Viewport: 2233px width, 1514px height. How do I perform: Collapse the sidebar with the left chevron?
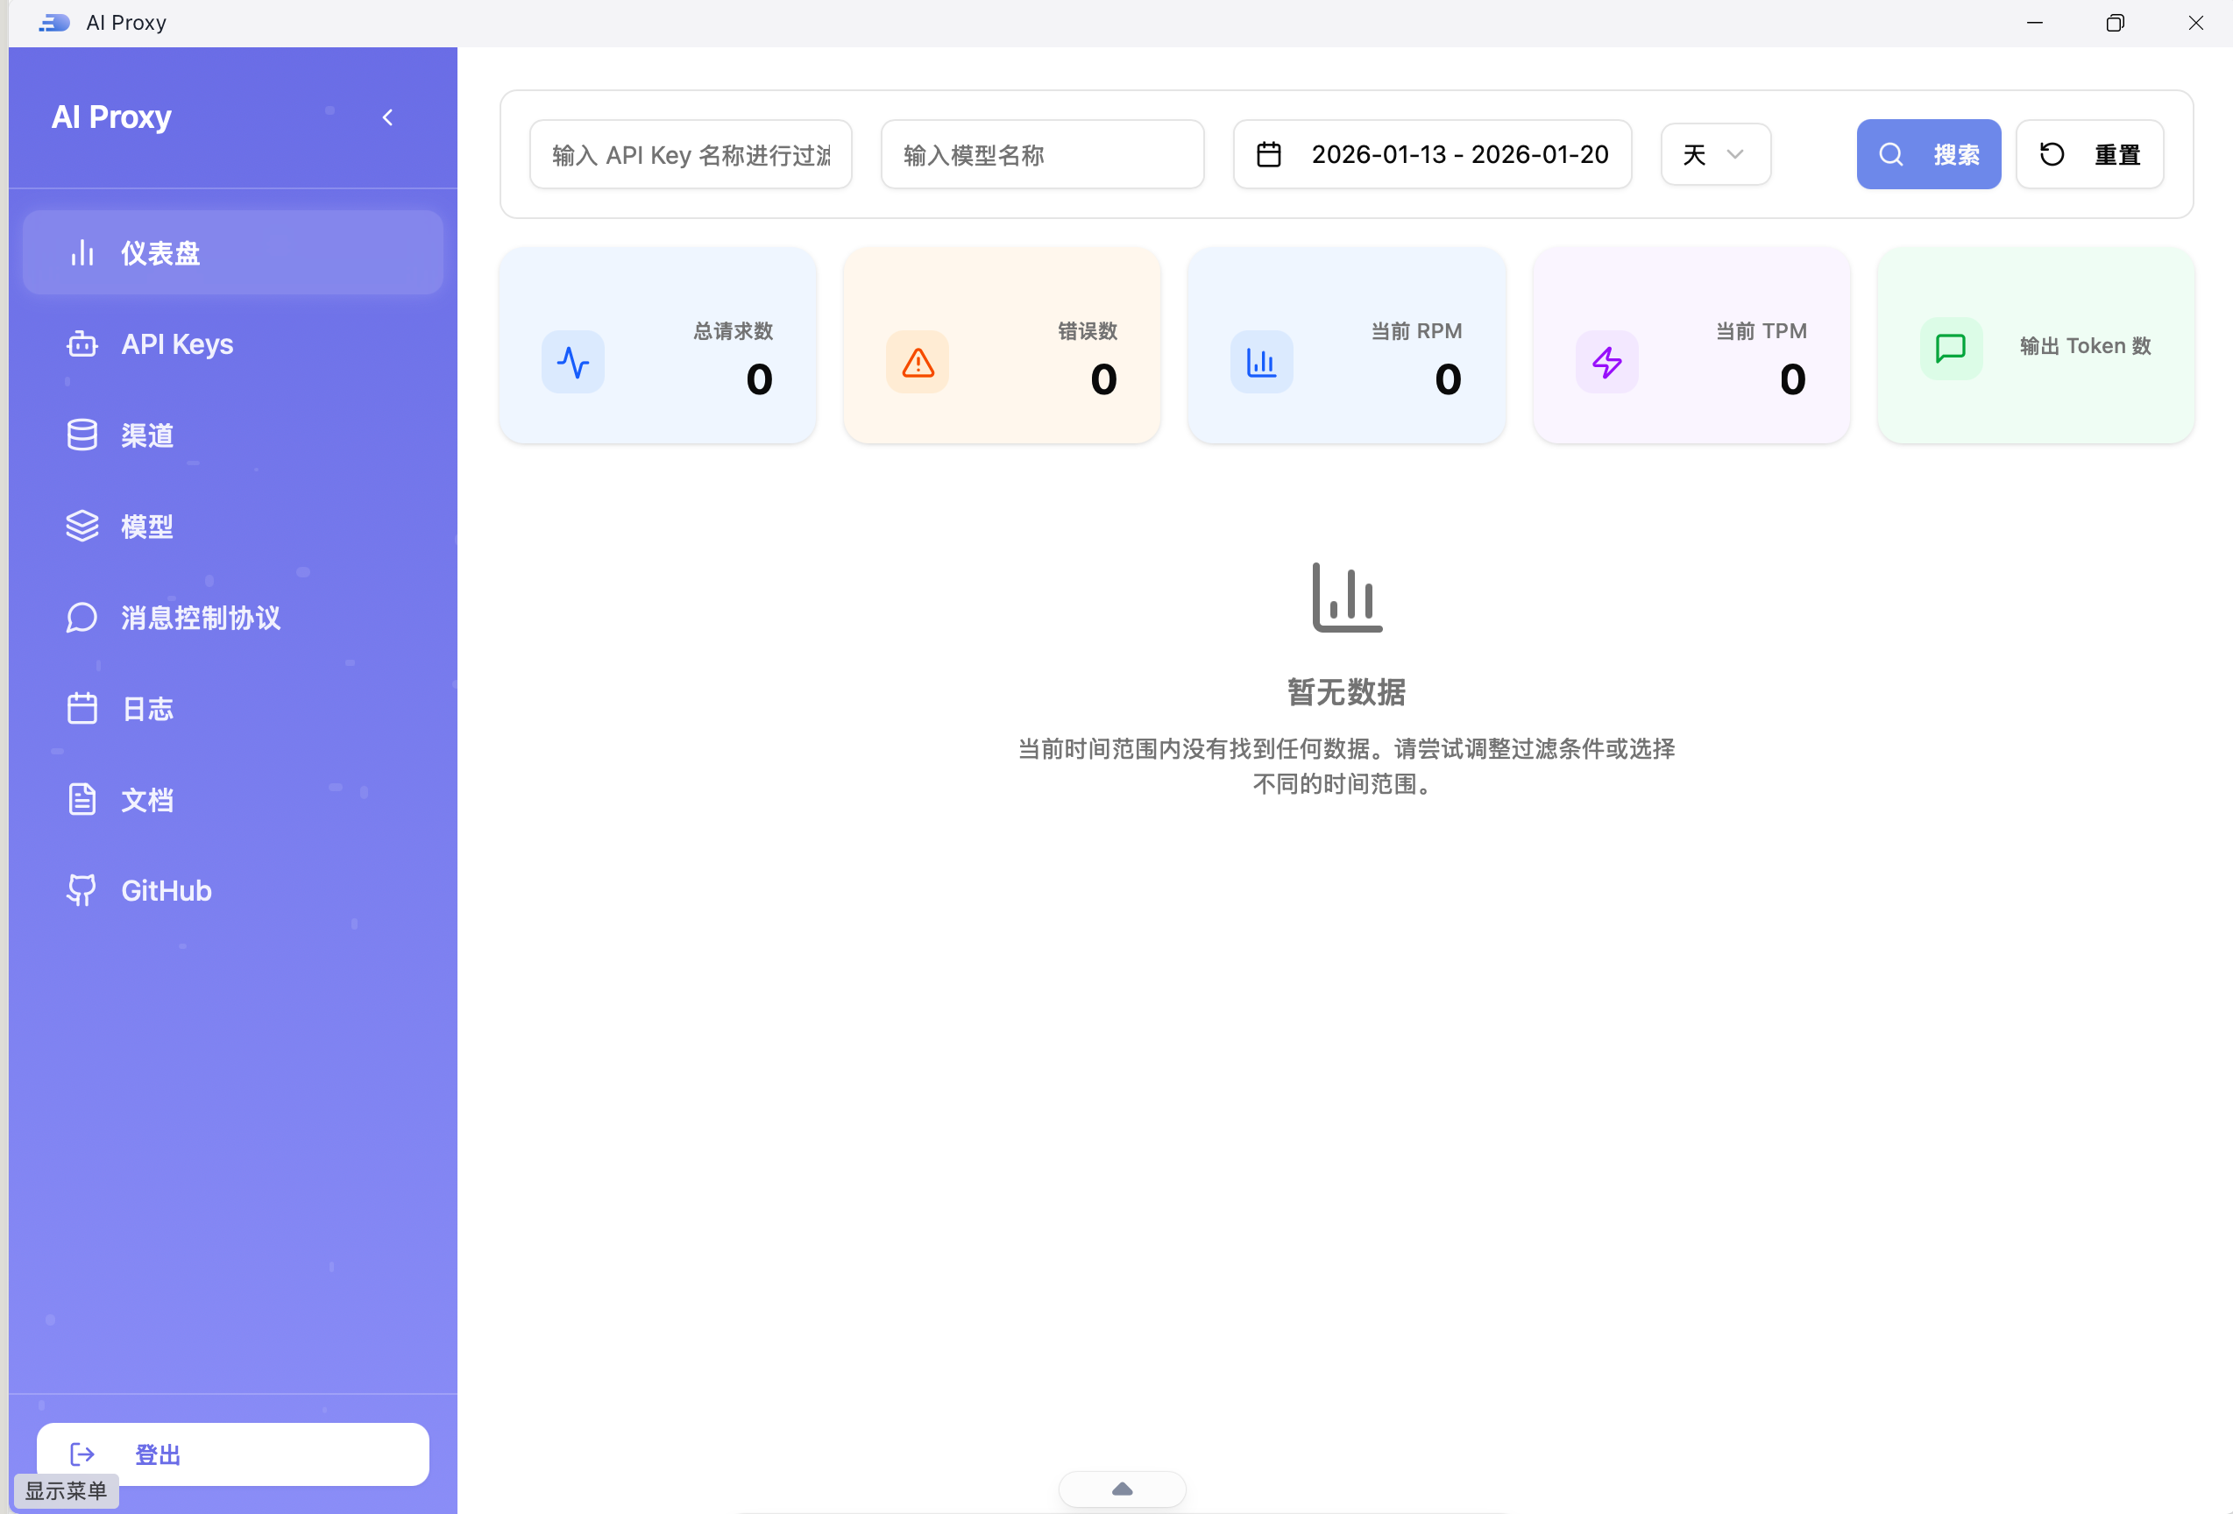(387, 117)
